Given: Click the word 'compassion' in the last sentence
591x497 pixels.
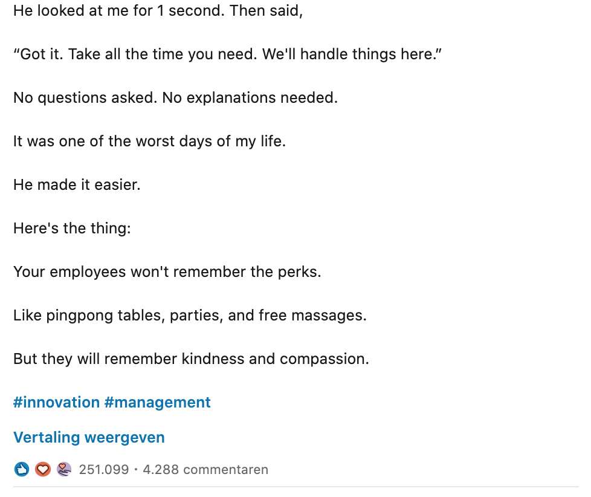Looking at the screenshot, I should [x=323, y=359].
